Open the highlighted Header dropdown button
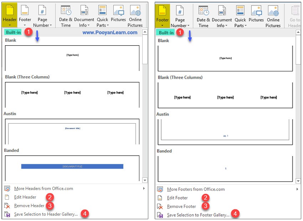This screenshot has width=303, height=221. click(10, 15)
